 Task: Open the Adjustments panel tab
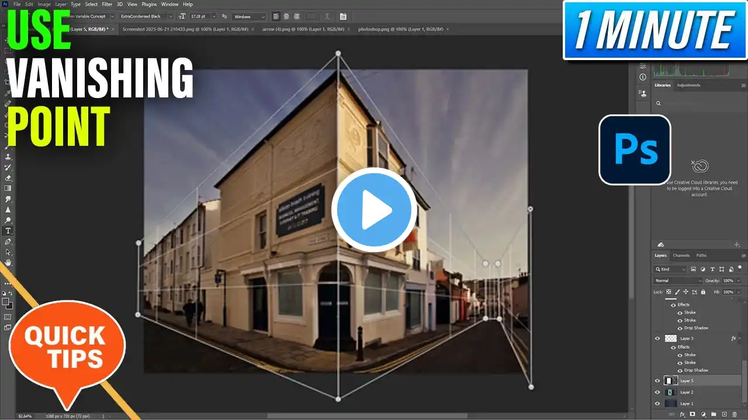pyautogui.click(x=688, y=85)
